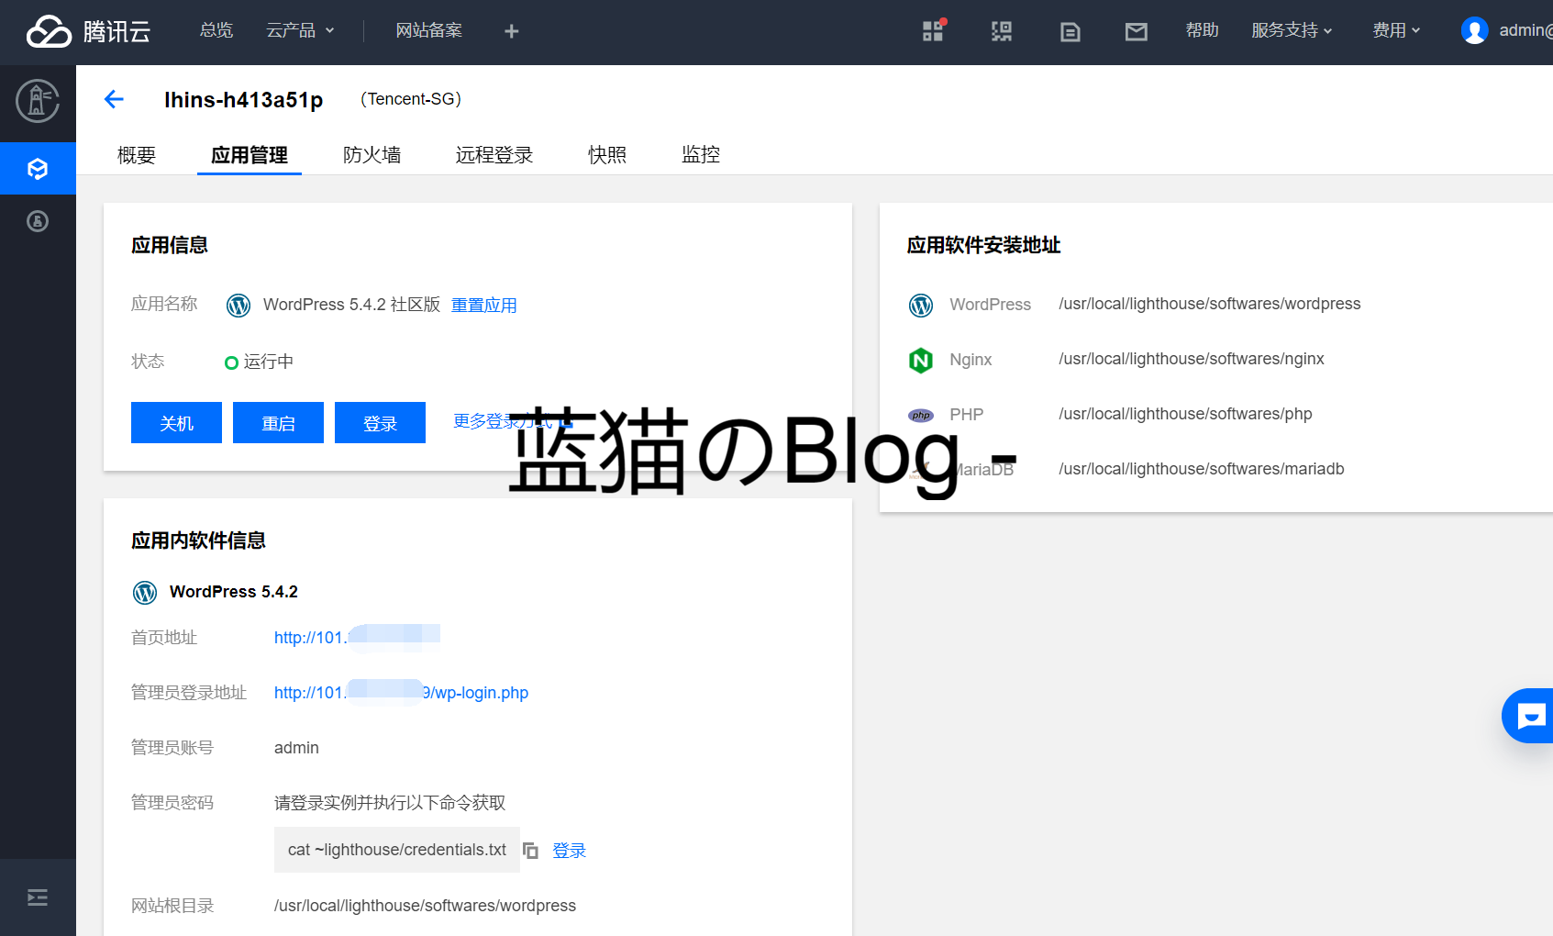
Task: Click the Tencent Cloud logo
Action: 88,31
